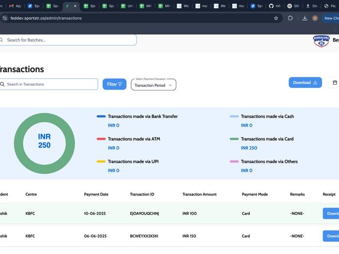Expand the Transaction Period dropdown
339x254 pixels.
[x=154, y=85]
